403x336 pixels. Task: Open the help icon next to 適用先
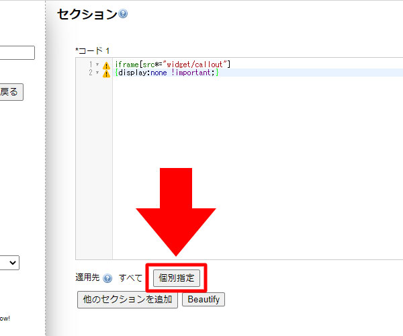pyautogui.click(x=107, y=278)
